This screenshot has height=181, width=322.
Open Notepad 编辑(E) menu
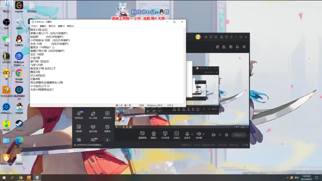coord(43,26)
